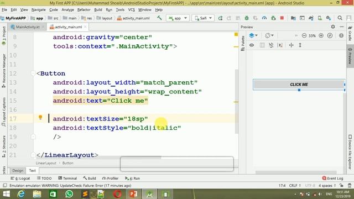Viewport: 354px width, 199px height.
Task: Open the Refactor menu
Action: pyautogui.click(x=84, y=10)
